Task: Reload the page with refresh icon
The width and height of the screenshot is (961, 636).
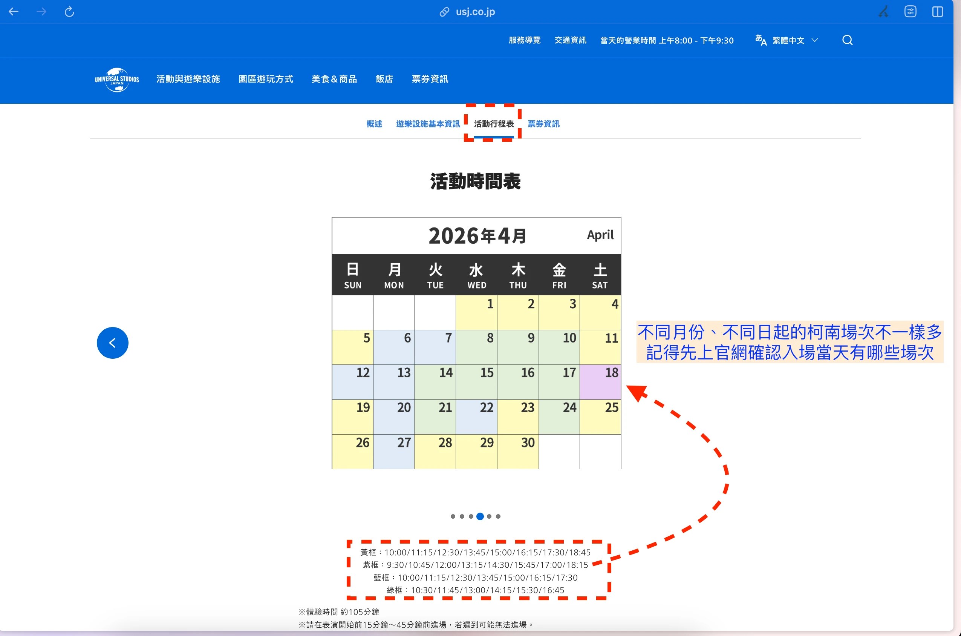Action: [69, 12]
